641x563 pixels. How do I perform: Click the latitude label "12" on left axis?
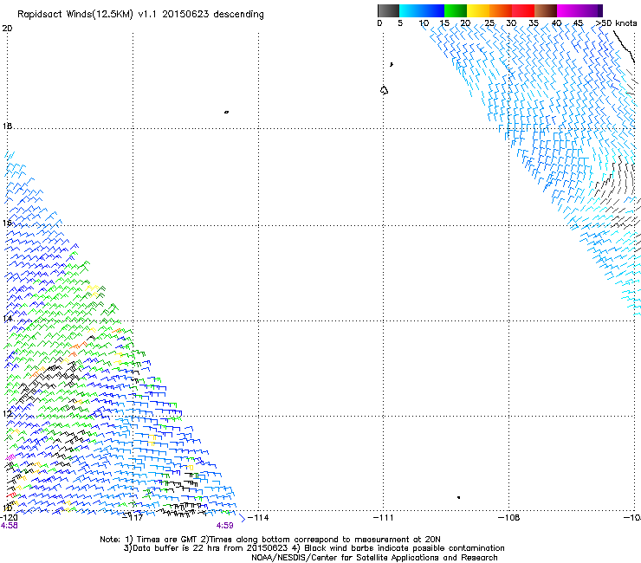pos(7,413)
